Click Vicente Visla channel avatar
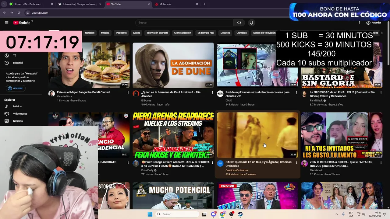The height and width of the screenshot is (219, 390). 51,94
